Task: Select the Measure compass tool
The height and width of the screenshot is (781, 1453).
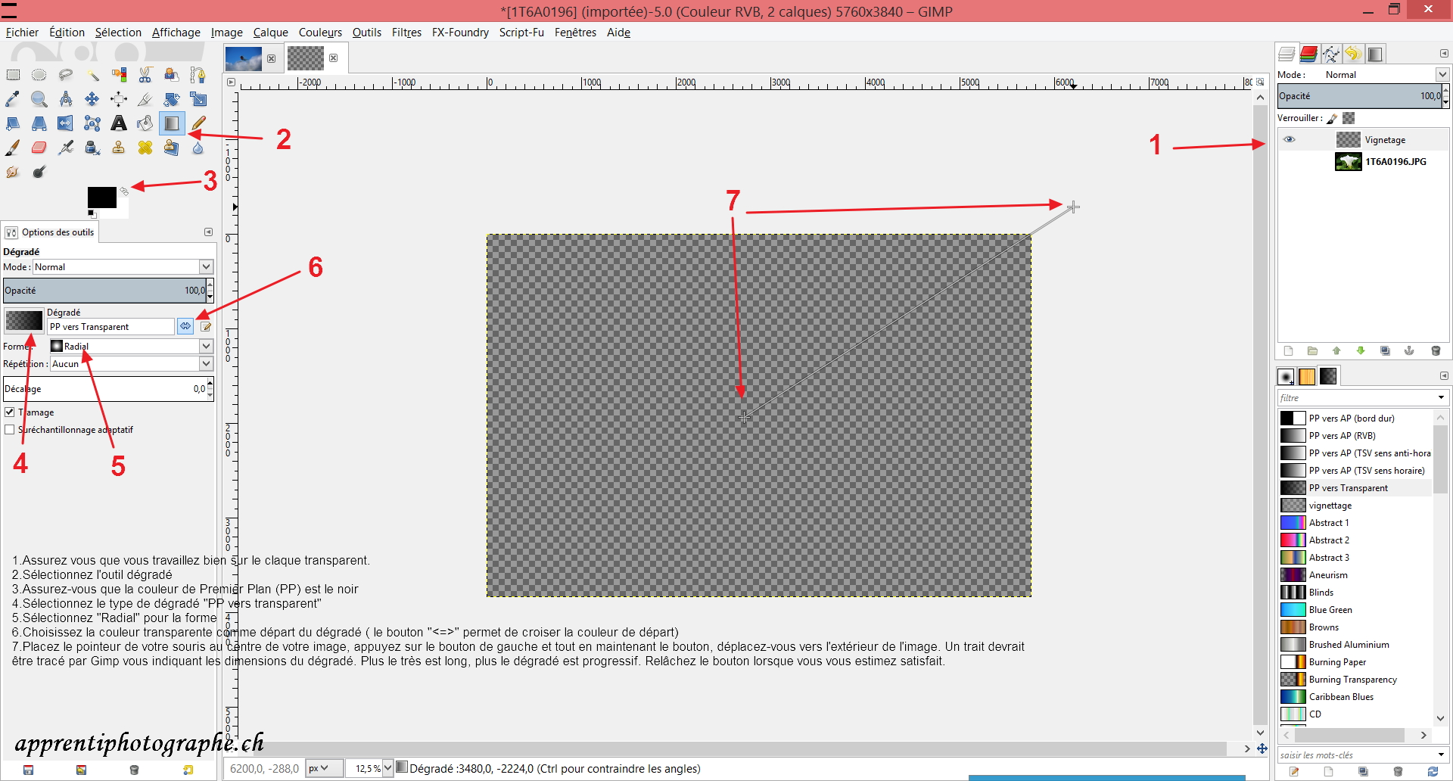Action: [66, 99]
